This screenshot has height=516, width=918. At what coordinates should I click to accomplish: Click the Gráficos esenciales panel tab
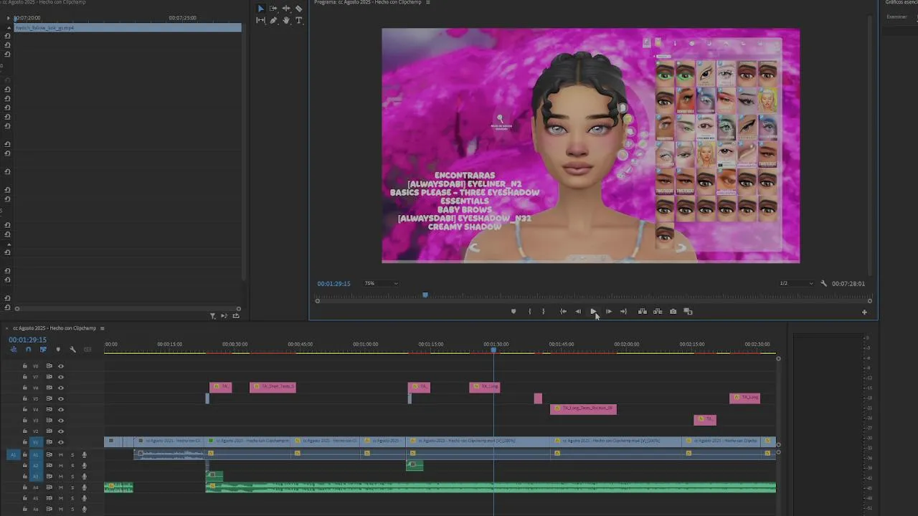click(x=902, y=2)
